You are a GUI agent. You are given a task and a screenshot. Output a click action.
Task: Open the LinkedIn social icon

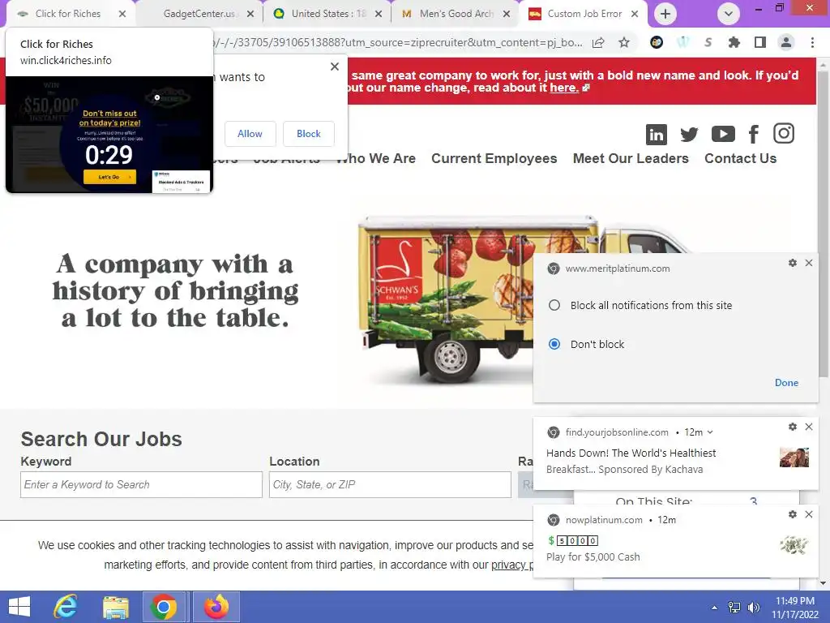(656, 134)
